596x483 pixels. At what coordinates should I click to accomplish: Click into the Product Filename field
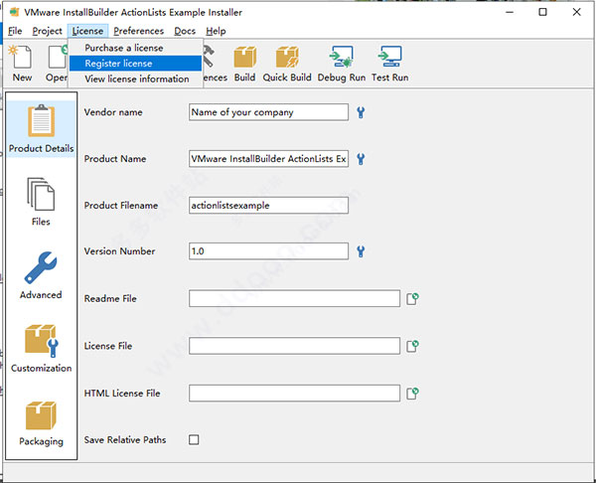tap(268, 206)
